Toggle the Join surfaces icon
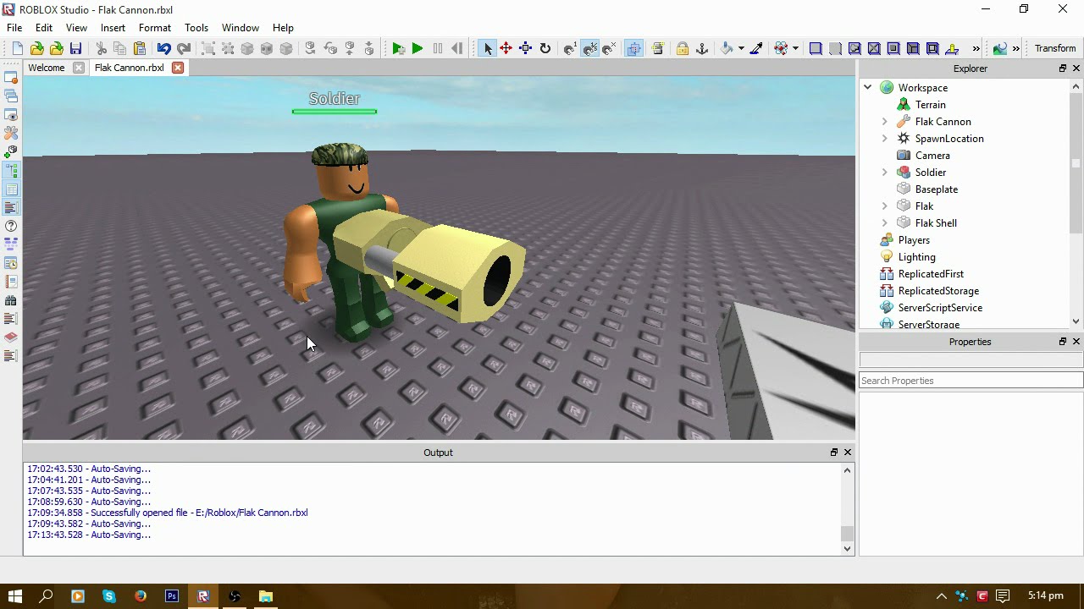The image size is (1084, 609). pyautogui.click(x=657, y=49)
